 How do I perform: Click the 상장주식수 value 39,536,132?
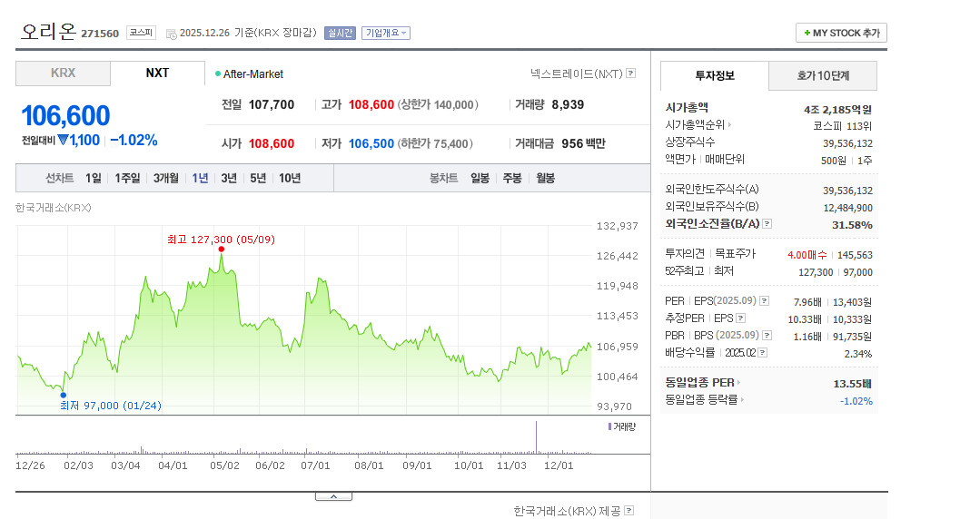tap(847, 143)
